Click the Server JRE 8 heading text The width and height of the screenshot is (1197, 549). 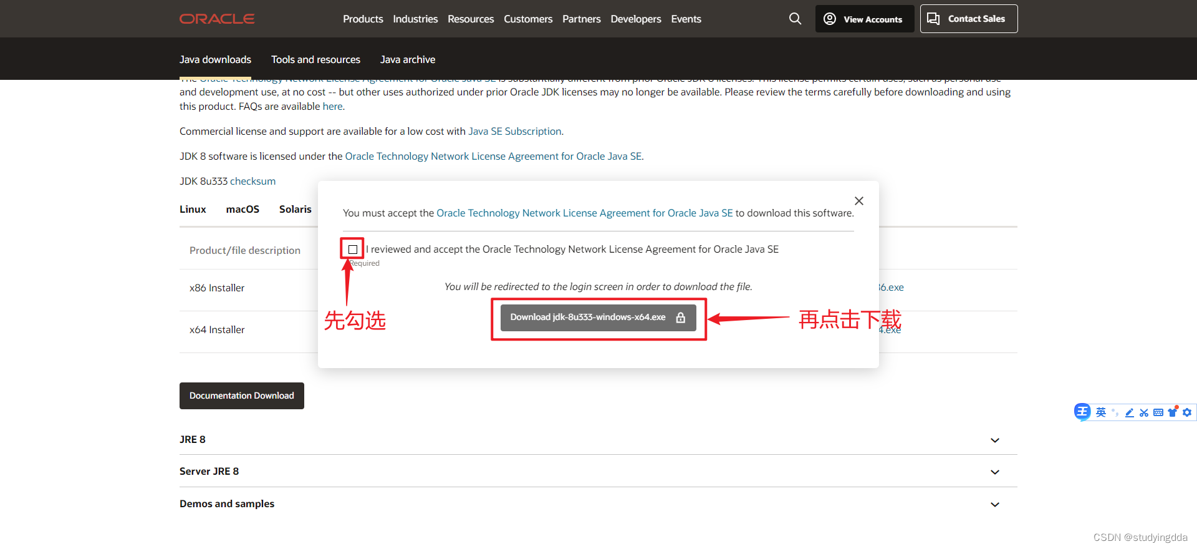(x=209, y=471)
